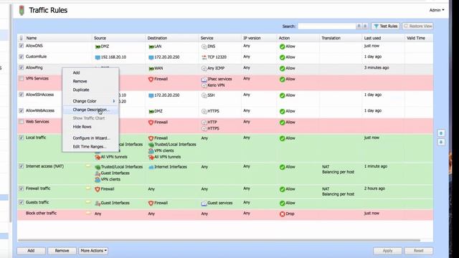Click the Guest Interfaces icon in Guests traffic row
The image size is (459, 258).
pyautogui.click(x=98, y=203)
